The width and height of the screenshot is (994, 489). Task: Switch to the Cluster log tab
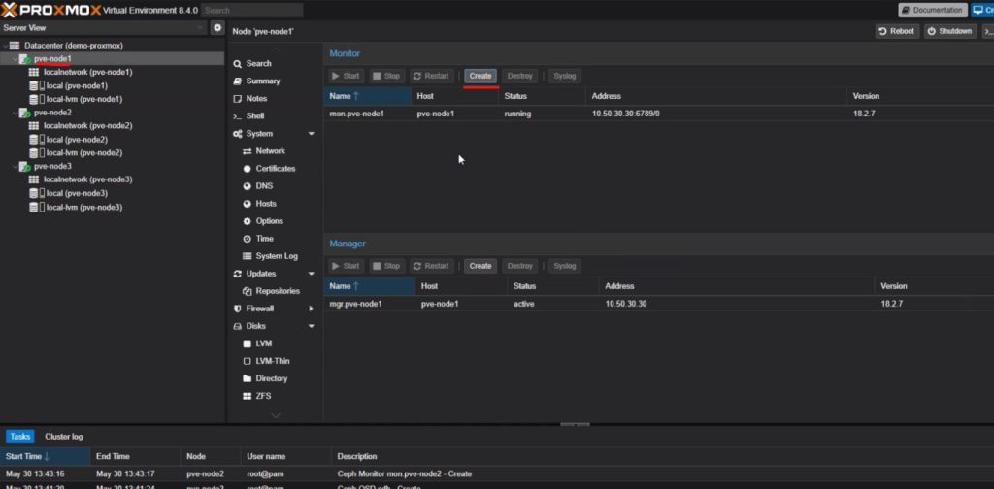[64, 437]
